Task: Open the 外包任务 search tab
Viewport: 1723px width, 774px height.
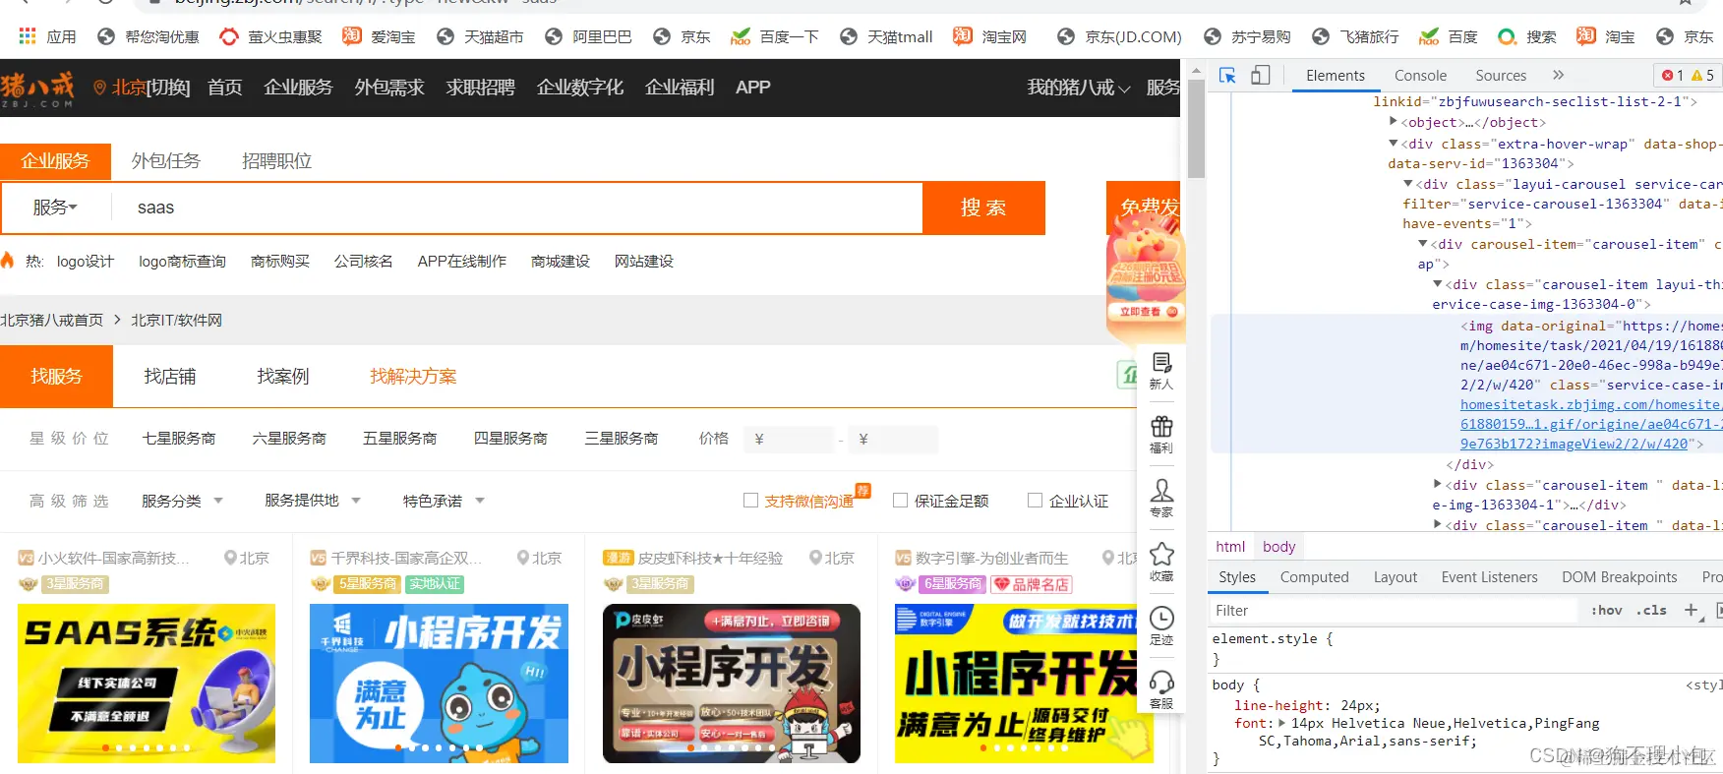Action: pos(166,161)
